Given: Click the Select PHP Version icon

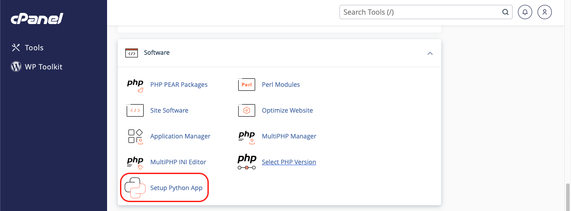Looking at the screenshot, I should coord(246,162).
